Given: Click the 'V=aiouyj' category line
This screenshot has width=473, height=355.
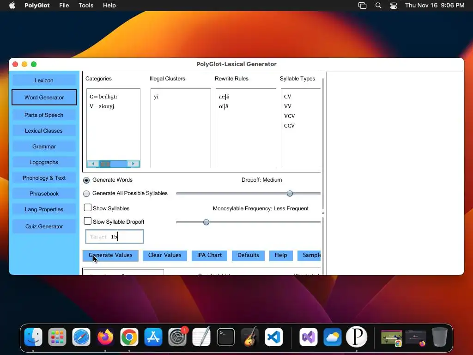Looking at the screenshot, I should pyautogui.click(x=102, y=106).
